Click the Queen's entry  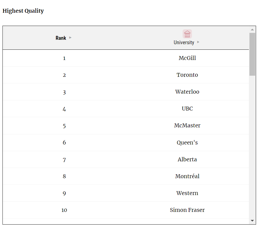[x=187, y=143]
